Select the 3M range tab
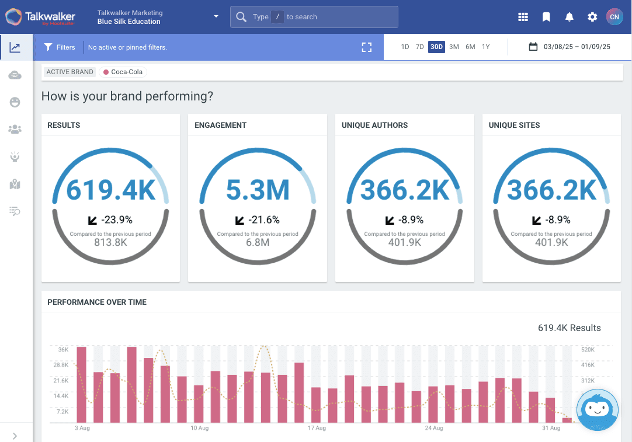632x442 pixels. (x=454, y=47)
